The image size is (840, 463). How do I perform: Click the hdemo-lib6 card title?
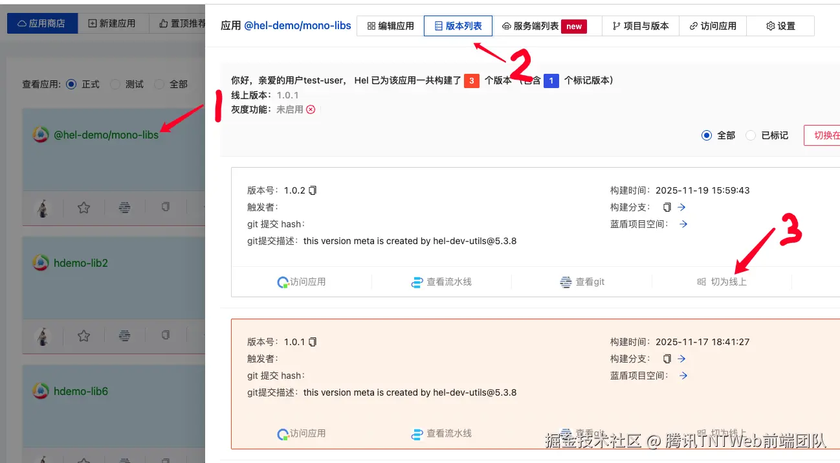coord(81,391)
